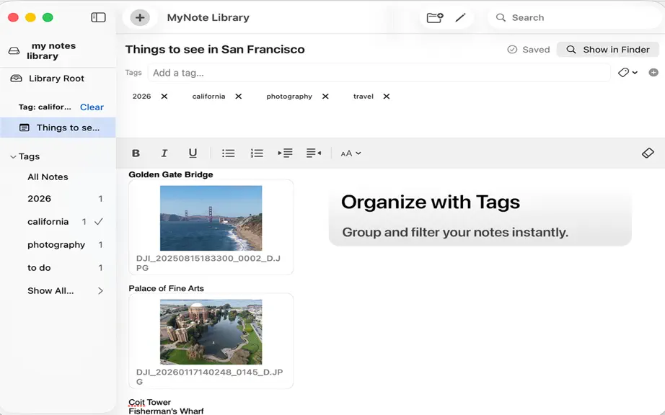Click the Saved status indicator
665x415 pixels.
pos(529,50)
